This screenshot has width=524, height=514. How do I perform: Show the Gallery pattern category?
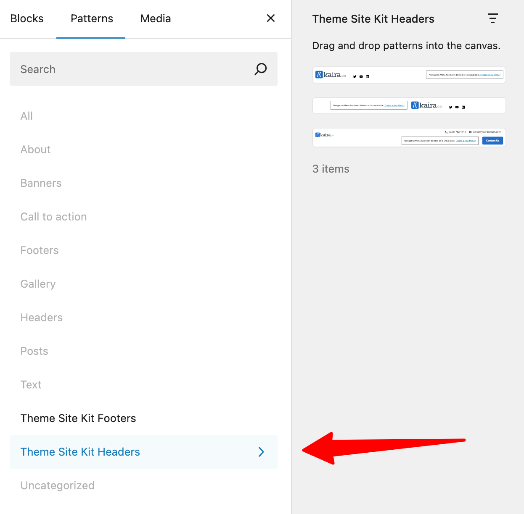tap(38, 284)
